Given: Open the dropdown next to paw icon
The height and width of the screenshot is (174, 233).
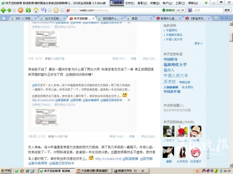Looking at the screenshot, I should pyautogui.click(x=62, y=11).
